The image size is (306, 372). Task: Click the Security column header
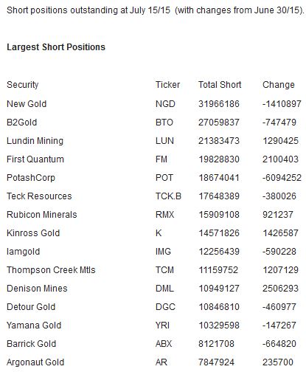23,85
